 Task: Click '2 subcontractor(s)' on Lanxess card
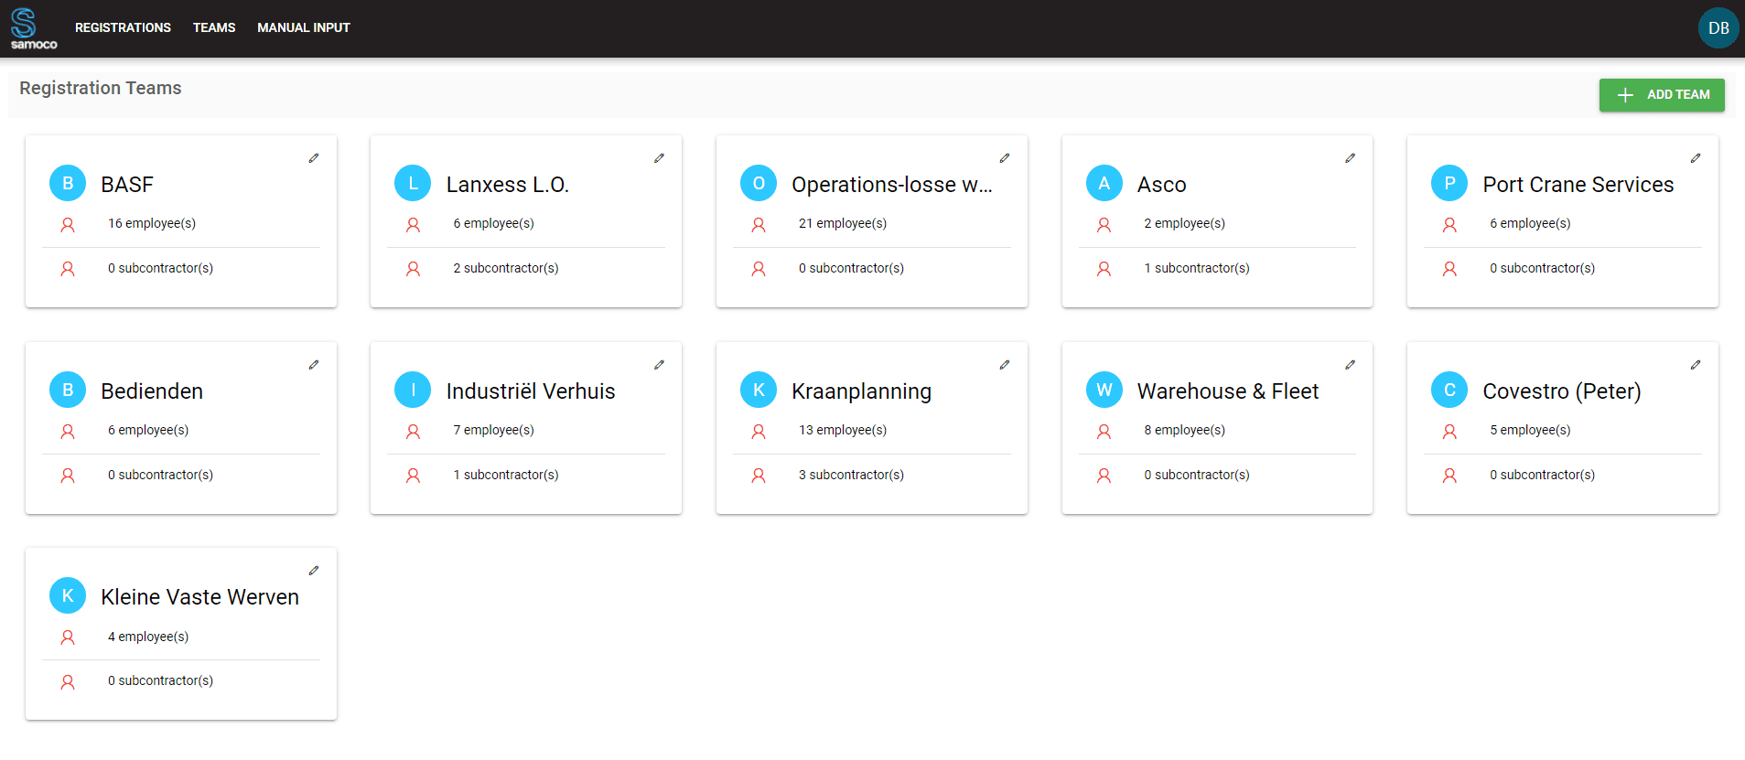tap(506, 268)
